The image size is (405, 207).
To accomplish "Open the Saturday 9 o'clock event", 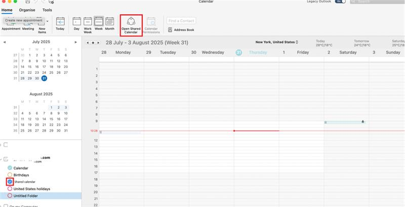I will pos(345,122).
